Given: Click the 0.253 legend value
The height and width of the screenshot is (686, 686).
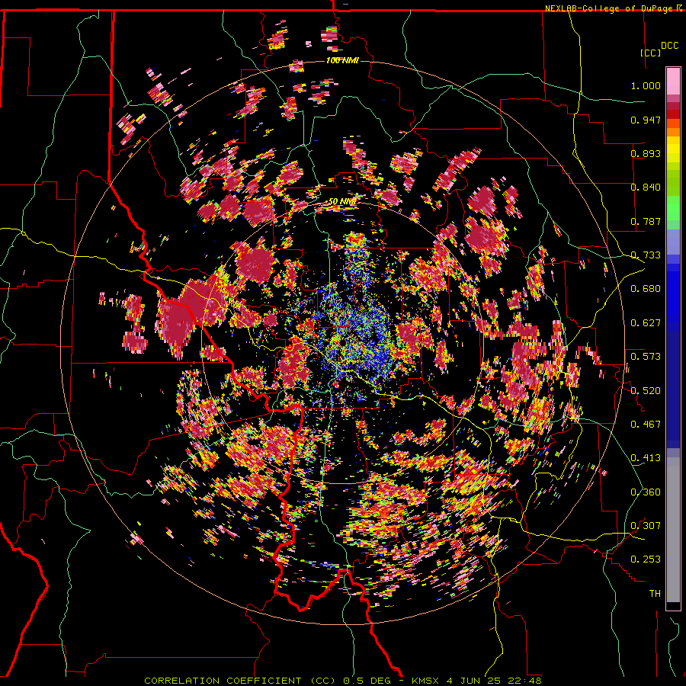Looking at the screenshot, I should 646,559.
